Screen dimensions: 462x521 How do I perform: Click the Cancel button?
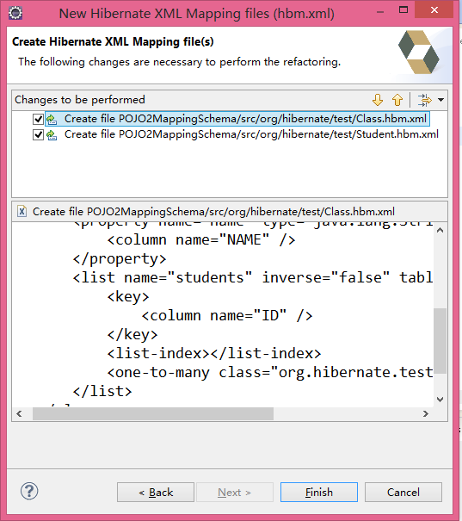[403, 492]
